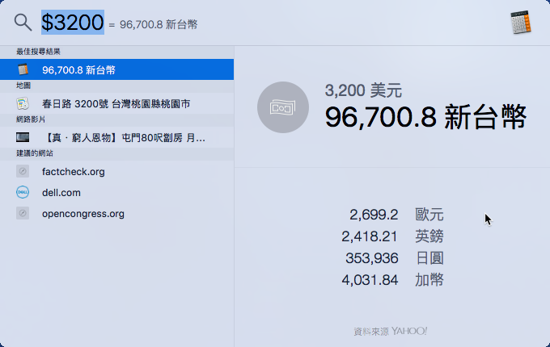550x347 pixels.
Task: Click the 資料來源 YAHOO! attribution link
Action: click(391, 331)
